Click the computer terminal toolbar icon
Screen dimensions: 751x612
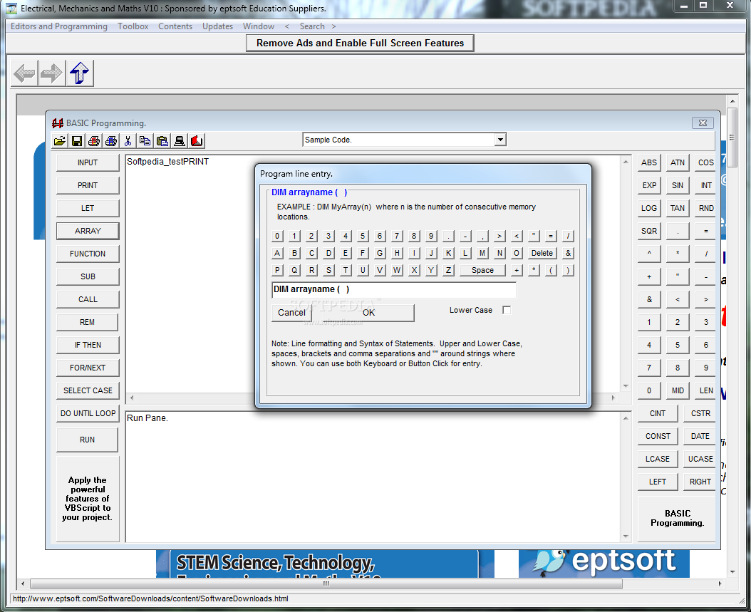(x=179, y=141)
